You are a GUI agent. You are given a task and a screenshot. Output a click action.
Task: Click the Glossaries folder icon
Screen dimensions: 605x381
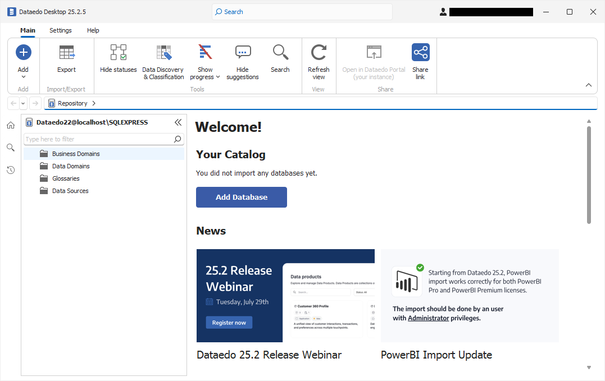pyautogui.click(x=44, y=178)
